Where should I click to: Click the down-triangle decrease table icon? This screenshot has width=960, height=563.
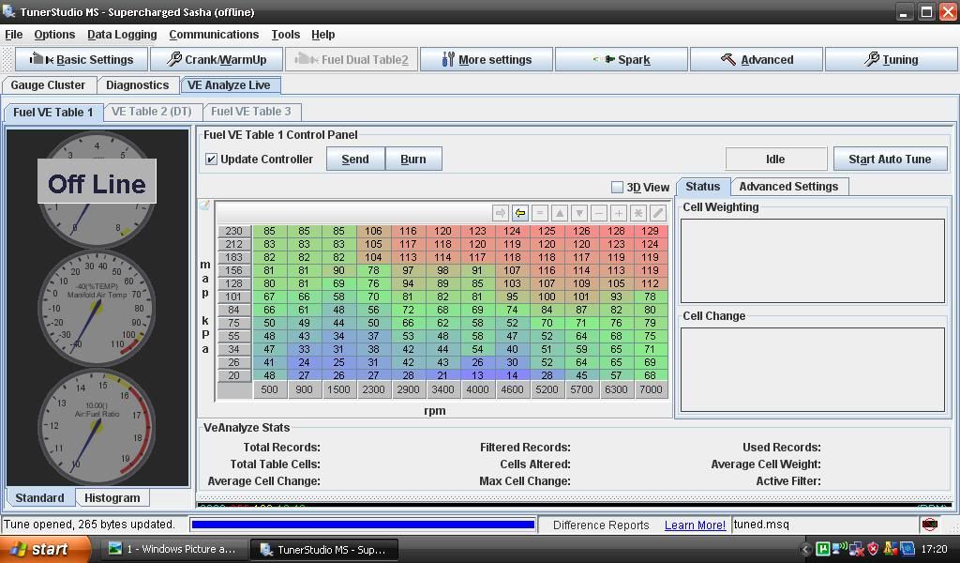[x=579, y=213]
